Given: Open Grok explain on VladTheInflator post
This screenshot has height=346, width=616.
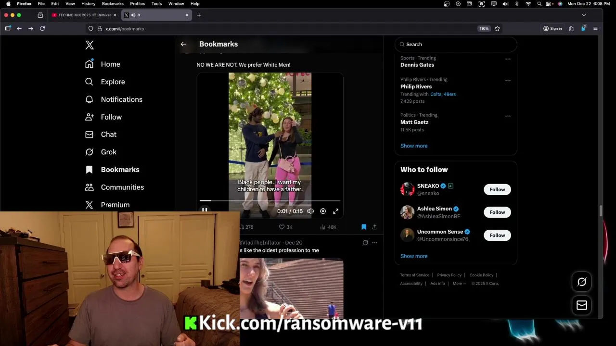Looking at the screenshot, I should [365, 243].
